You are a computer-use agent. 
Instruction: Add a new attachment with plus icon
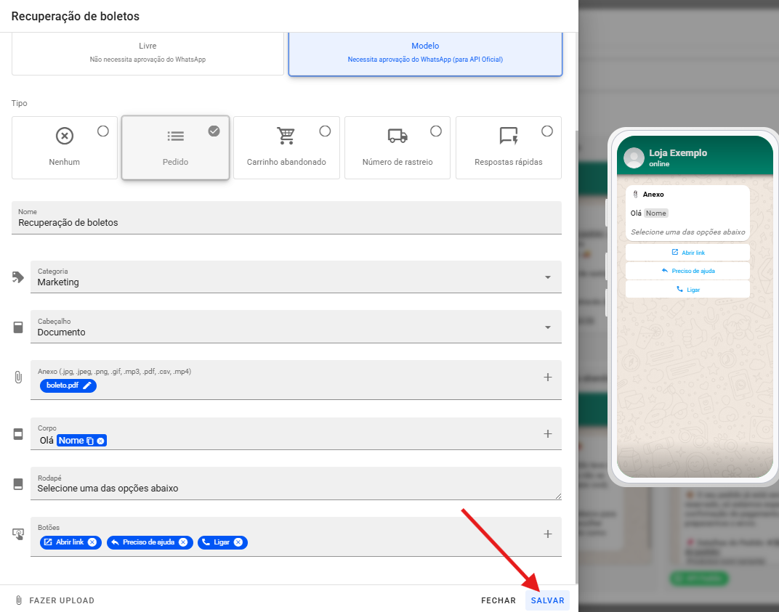tap(548, 378)
